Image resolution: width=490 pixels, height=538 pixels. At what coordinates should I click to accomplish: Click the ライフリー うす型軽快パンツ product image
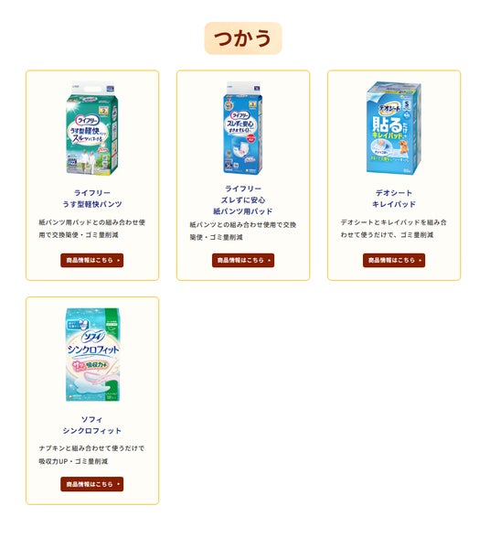click(92, 128)
